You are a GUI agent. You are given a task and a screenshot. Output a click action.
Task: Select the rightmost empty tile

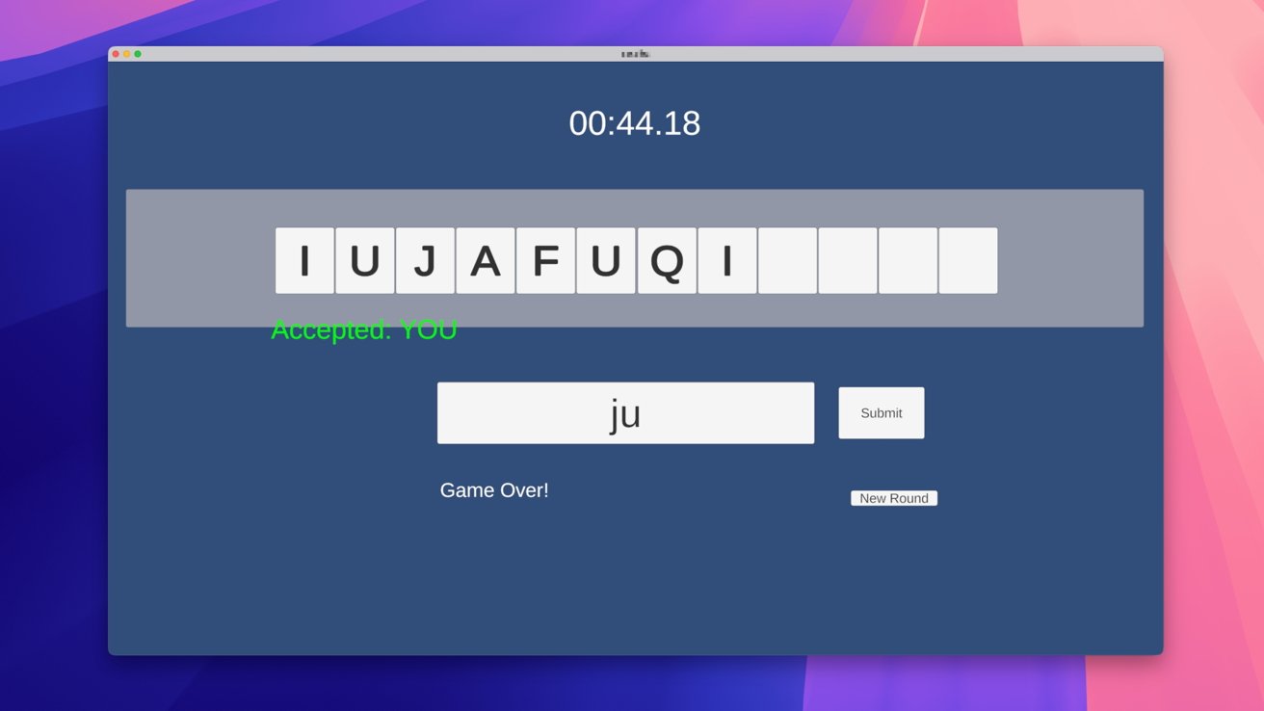[x=968, y=261]
